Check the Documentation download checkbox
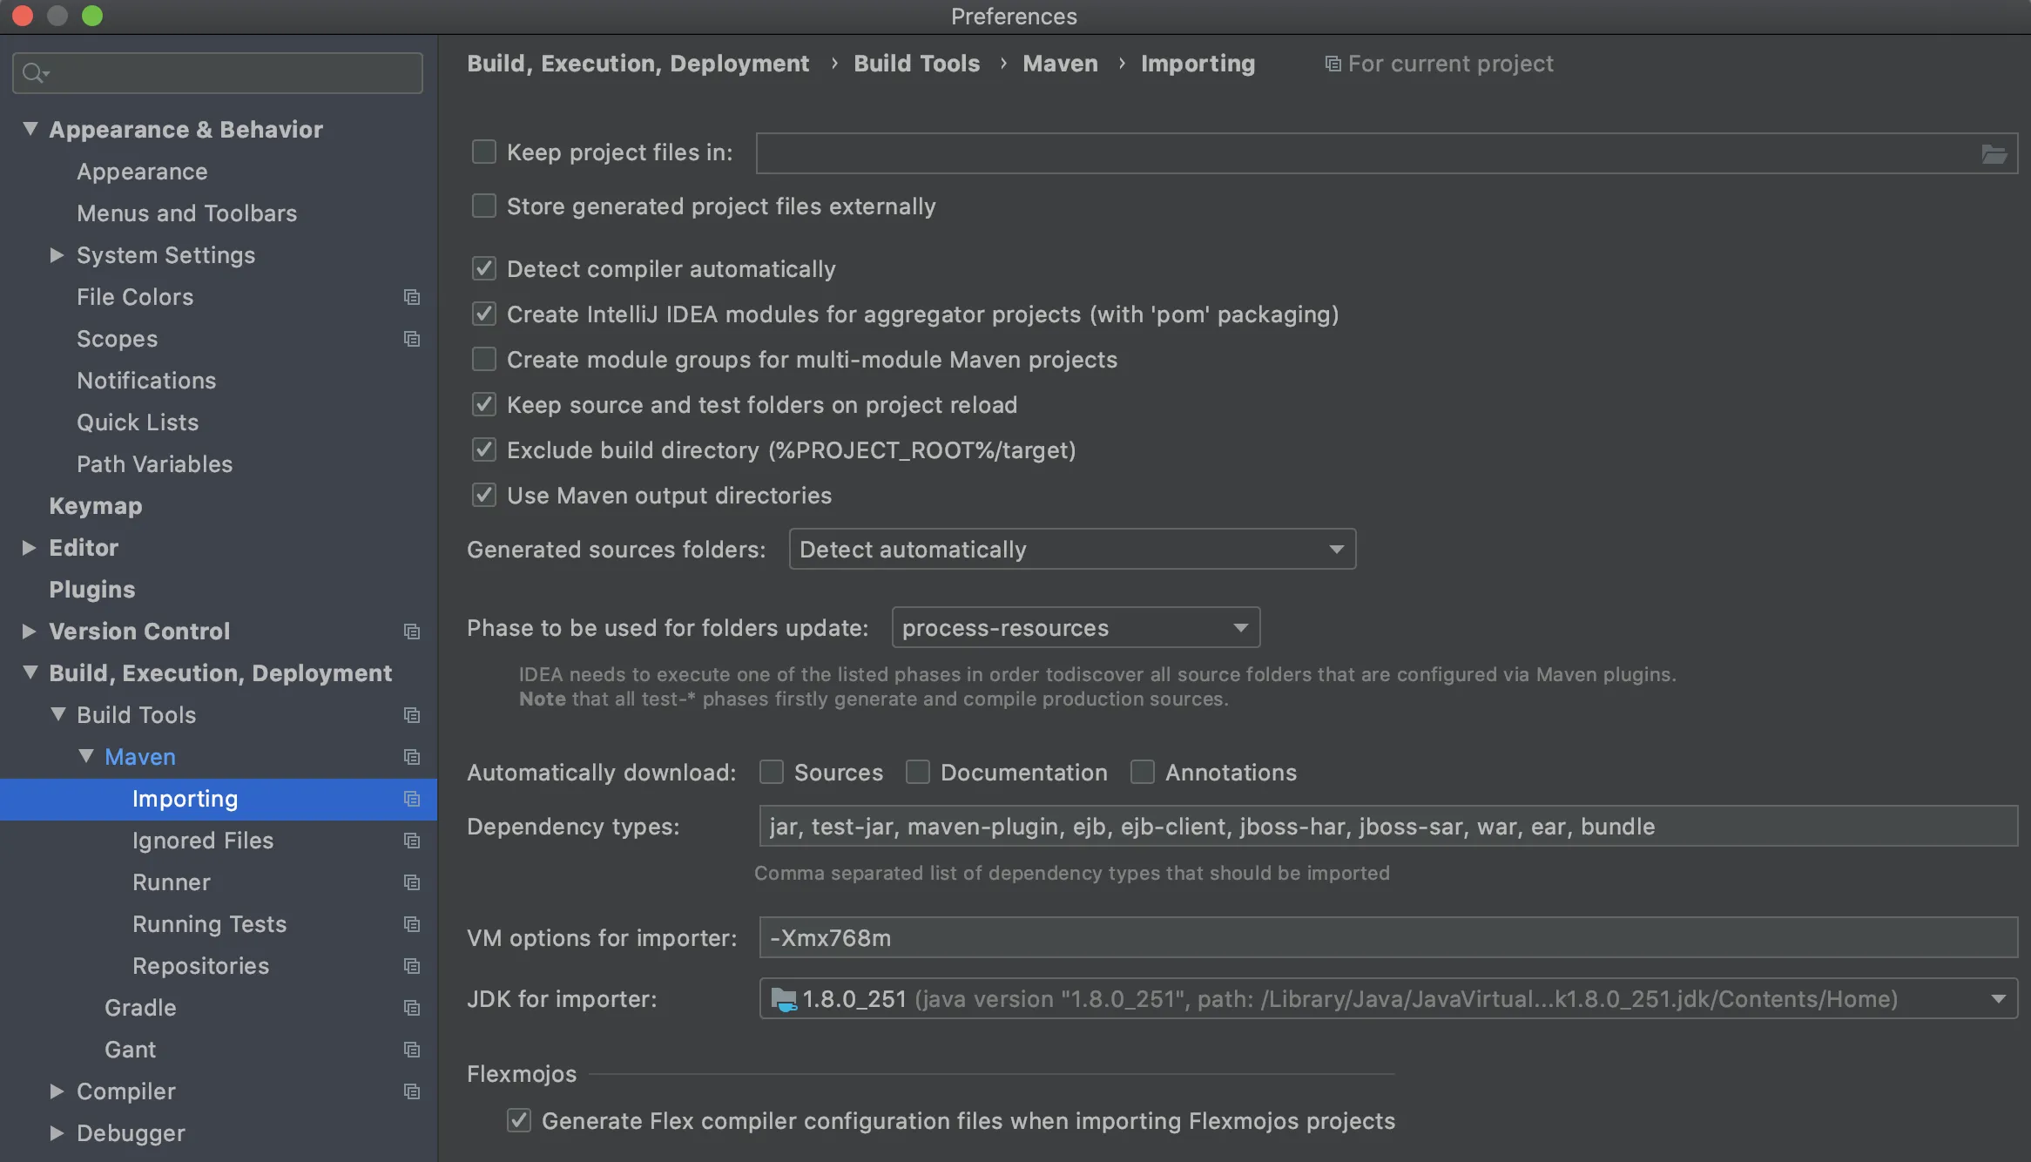The width and height of the screenshot is (2031, 1162). point(918,773)
